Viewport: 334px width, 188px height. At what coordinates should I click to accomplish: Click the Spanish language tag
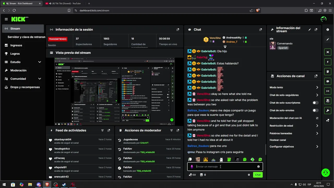tap(283, 48)
